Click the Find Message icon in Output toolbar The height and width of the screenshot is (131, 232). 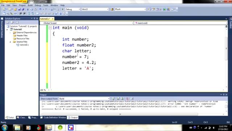coord(113,99)
